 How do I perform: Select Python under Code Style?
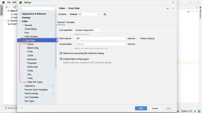[x=31, y=44]
